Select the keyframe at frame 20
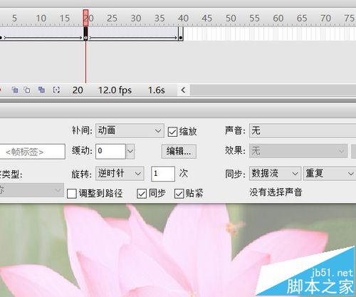Viewport: 356px width, 297px height. pyautogui.click(x=85, y=33)
